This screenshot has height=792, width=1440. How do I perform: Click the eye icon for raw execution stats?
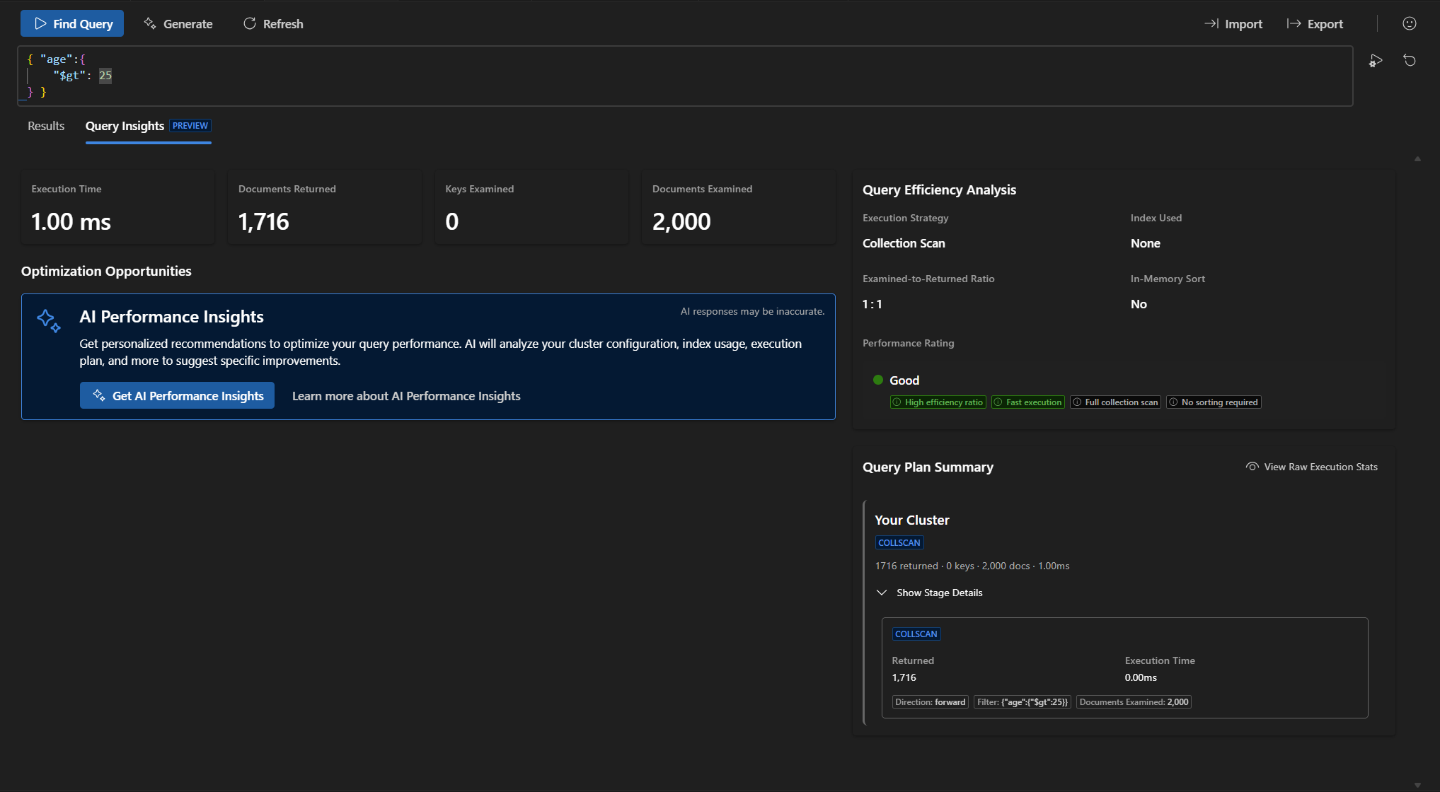click(1252, 467)
